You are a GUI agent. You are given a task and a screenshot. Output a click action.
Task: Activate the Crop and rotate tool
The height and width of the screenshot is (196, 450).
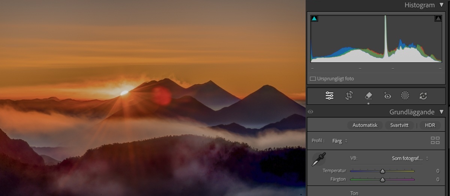click(x=349, y=96)
